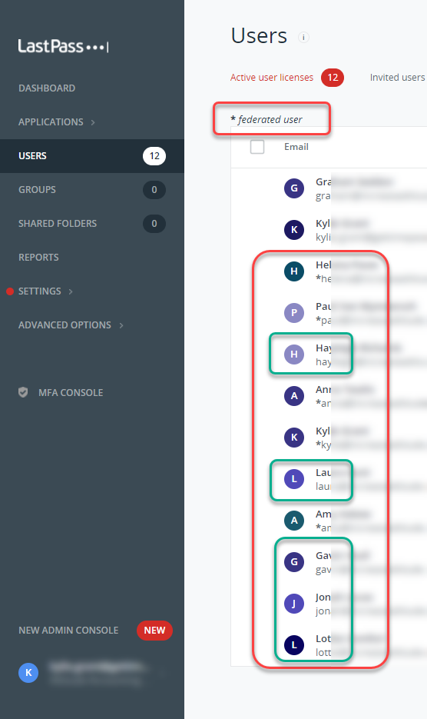The width and height of the screenshot is (427, 719).
Task: Click the Email column header
Action: (296, 147)
